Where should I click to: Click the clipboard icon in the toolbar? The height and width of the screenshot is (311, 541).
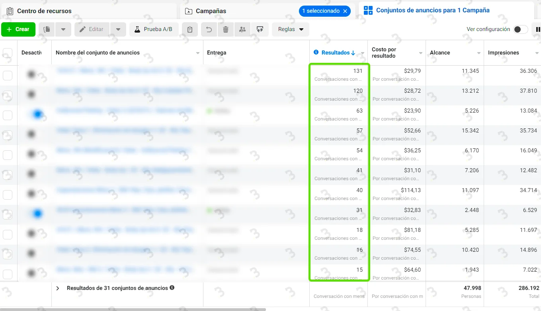[x=190, y=29]
